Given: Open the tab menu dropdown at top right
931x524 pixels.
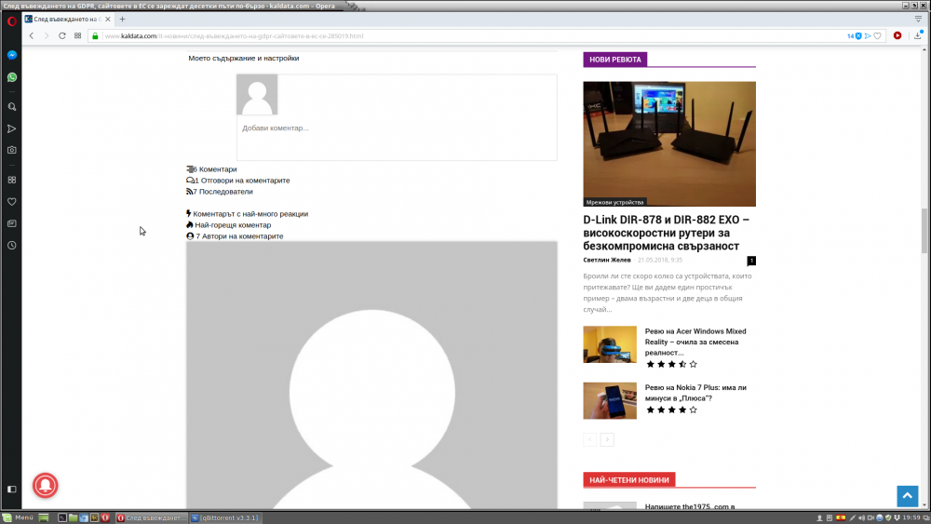Looking at the screenshot, I should [x=918, y=19].
